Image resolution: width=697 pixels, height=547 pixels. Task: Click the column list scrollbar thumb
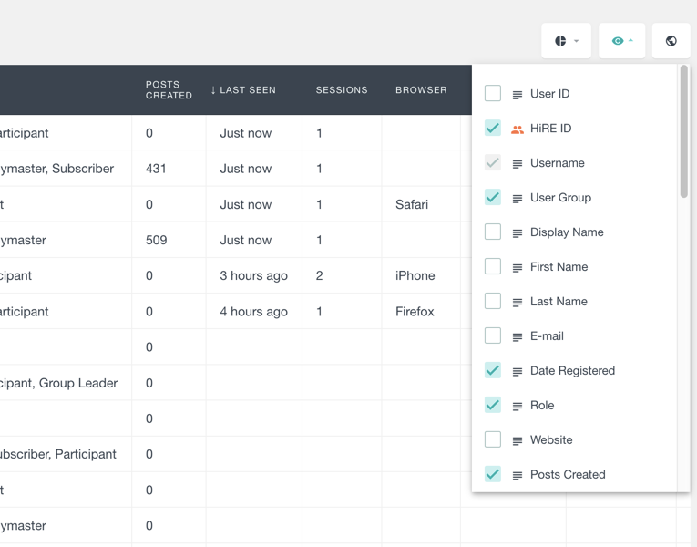coord(683,131)
